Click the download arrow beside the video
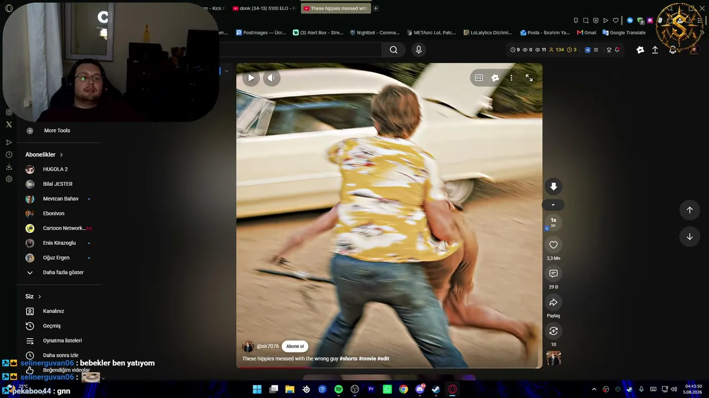 (x=553, y=186)
